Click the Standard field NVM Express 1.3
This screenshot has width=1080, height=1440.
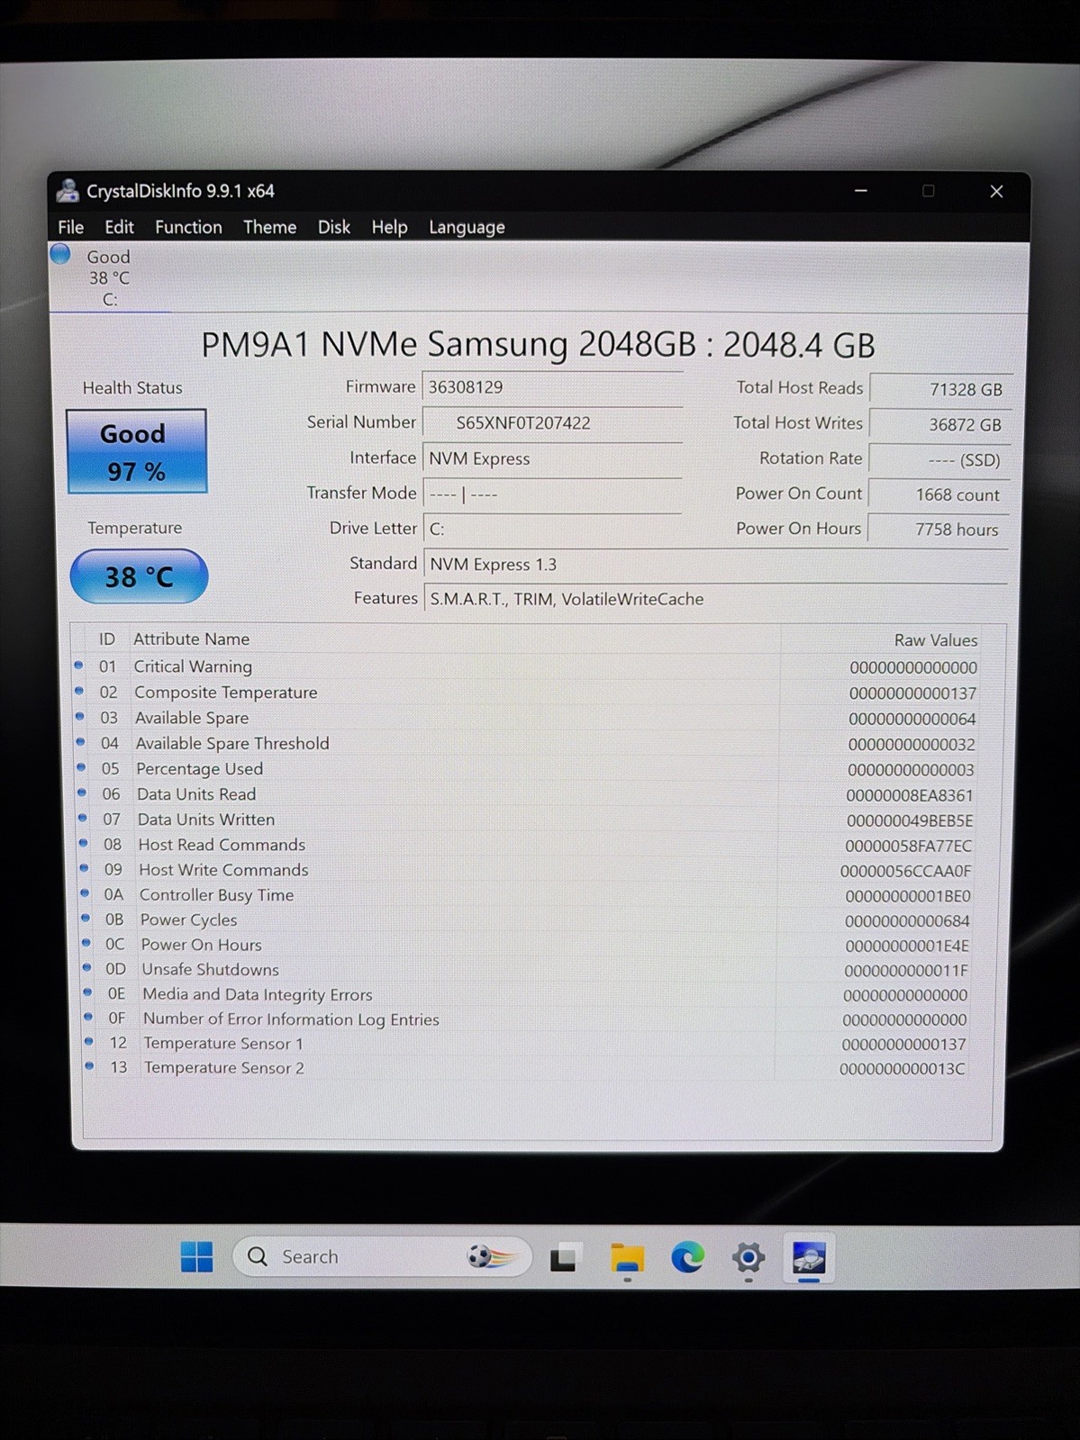pyautogui.click(x=715, y=565)
